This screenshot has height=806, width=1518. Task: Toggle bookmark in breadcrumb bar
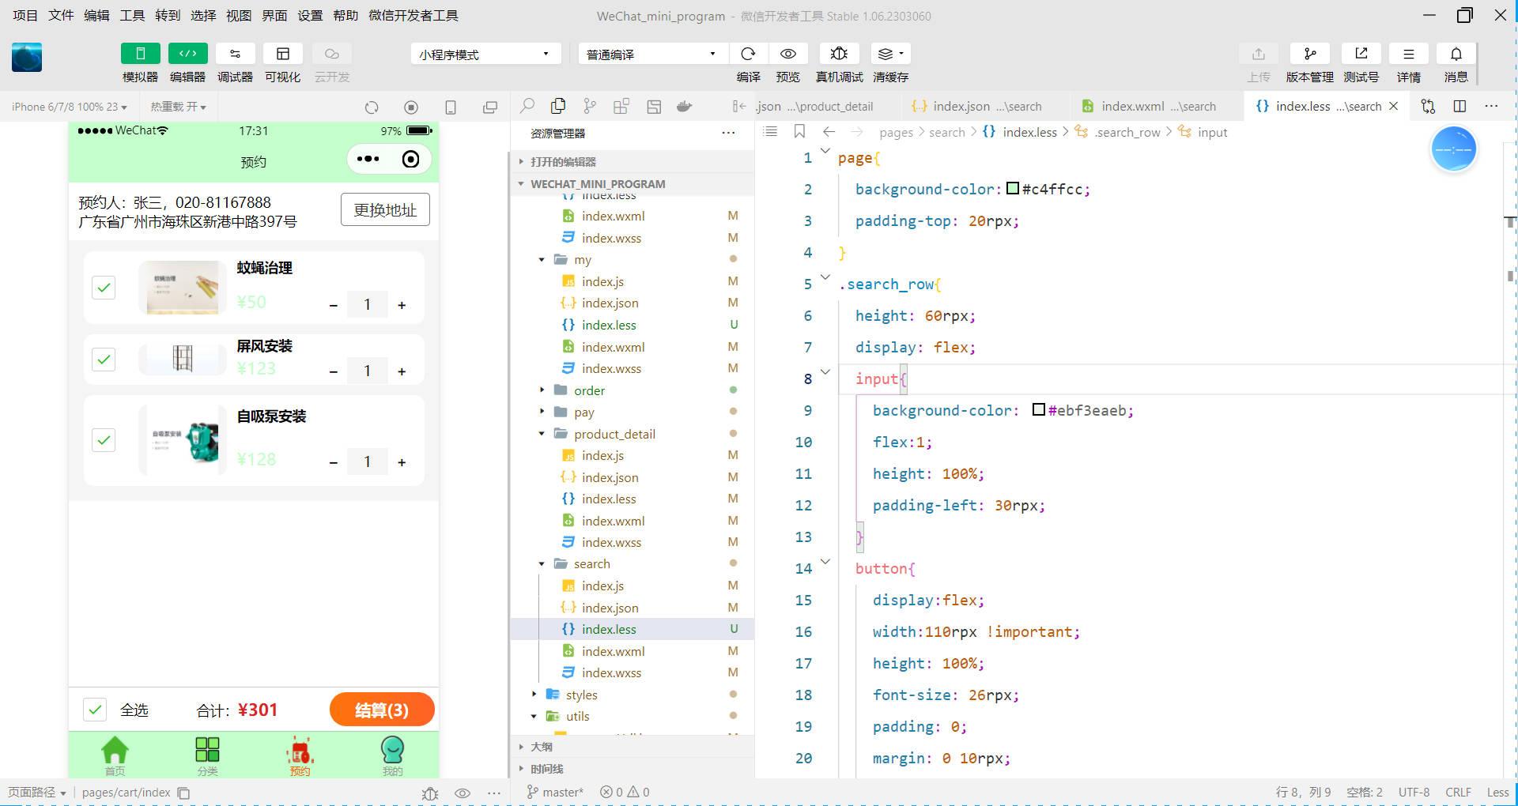(x=799, y=132)
